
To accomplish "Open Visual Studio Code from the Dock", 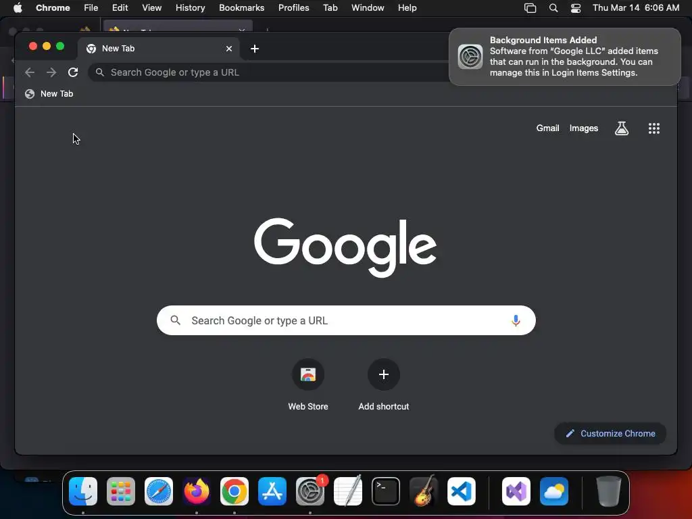I will (461, 491).
